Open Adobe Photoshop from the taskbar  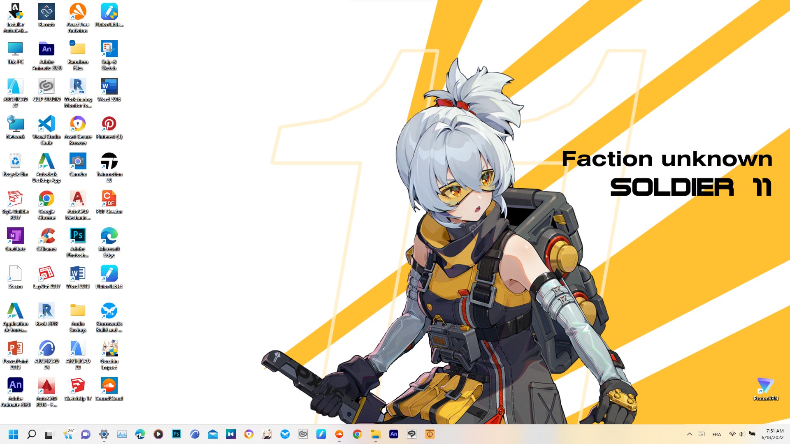176,434
